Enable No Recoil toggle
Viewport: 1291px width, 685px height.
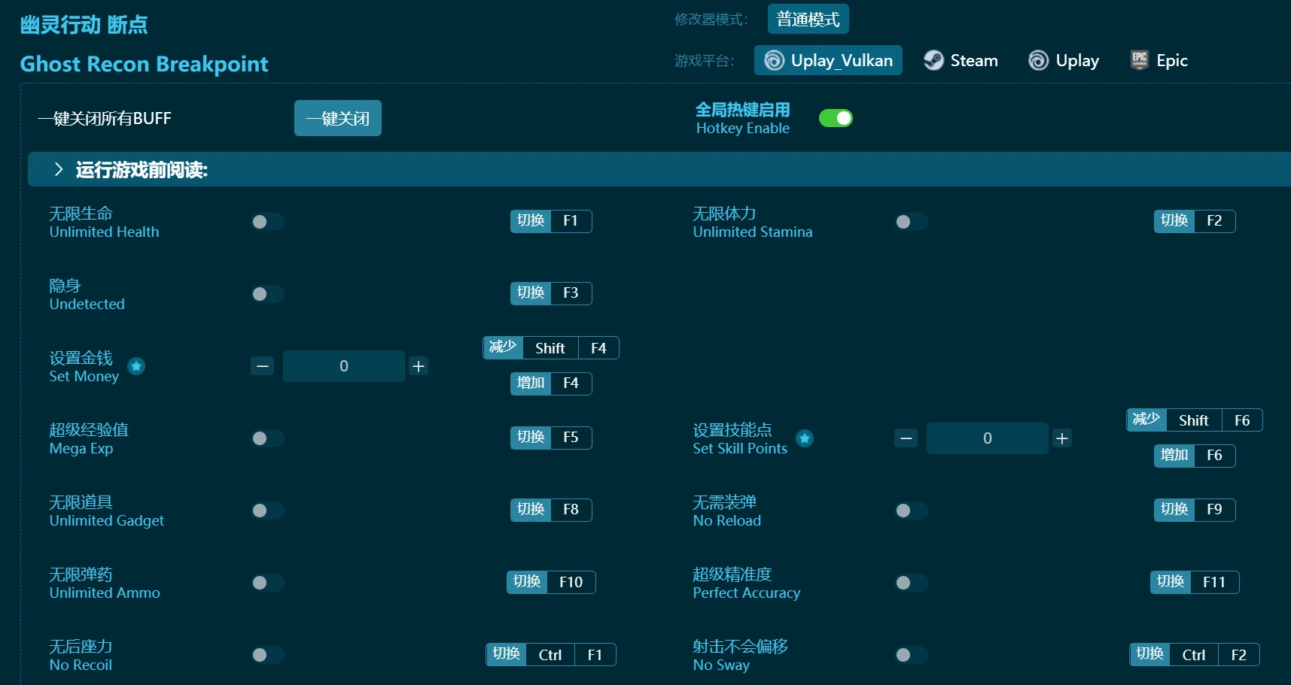pos(267,655)
